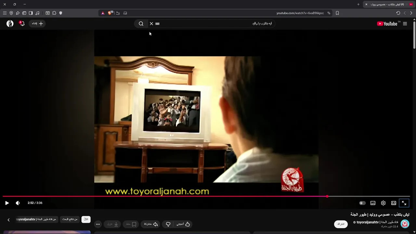
Task: Open Brave Rewards triangle icon
Action: (x=103, y=13)
